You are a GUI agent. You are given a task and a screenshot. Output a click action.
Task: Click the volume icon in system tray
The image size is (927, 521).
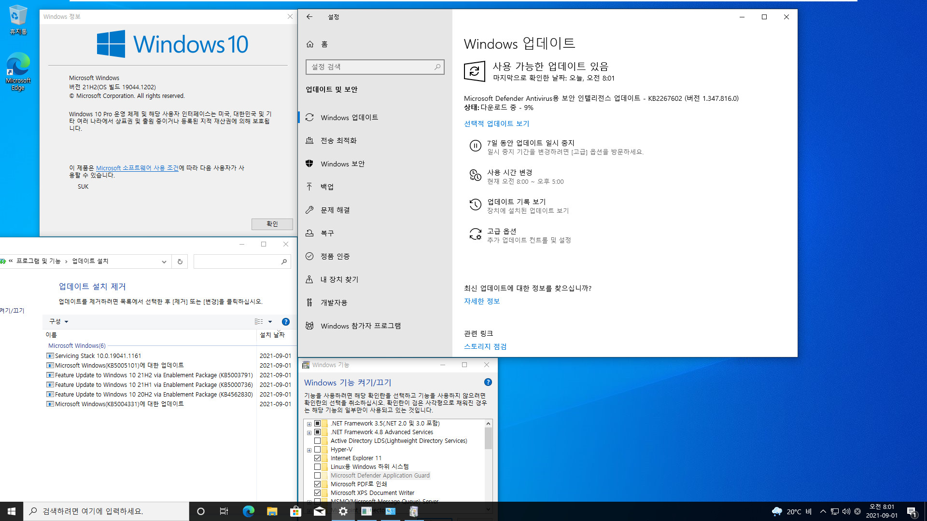click(x=846, y=511)
